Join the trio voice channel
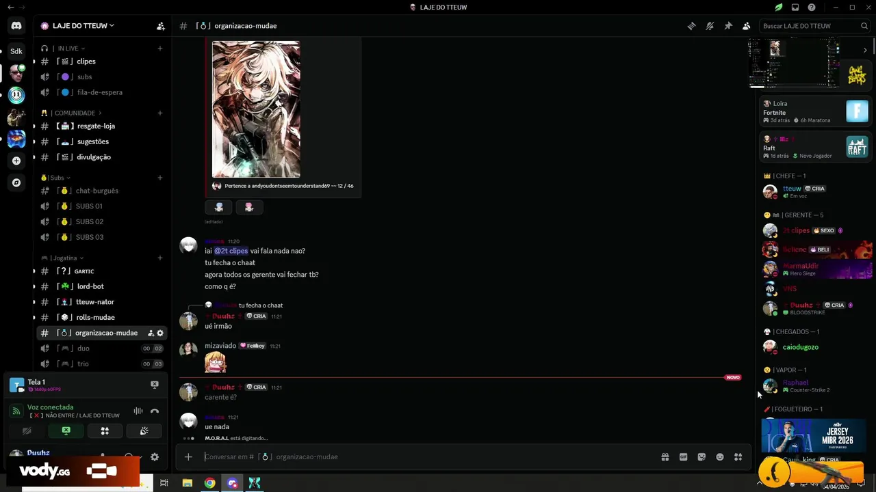Image resolution: width=876 pixels, height=492 pixels. coord(101,364)
